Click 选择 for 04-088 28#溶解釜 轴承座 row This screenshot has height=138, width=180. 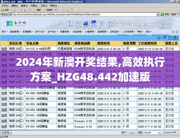pos(4,121)
